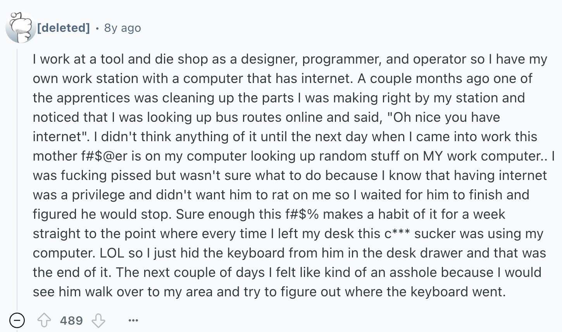Click the [deleted] username label

[63, 28]
